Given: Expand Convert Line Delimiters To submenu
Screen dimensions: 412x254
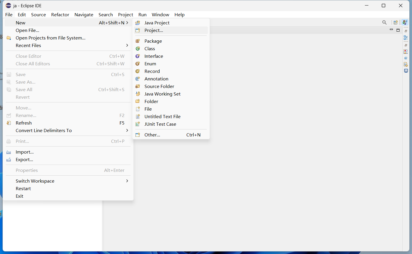Looking at the screenshot, I should [x=67, y=130].
